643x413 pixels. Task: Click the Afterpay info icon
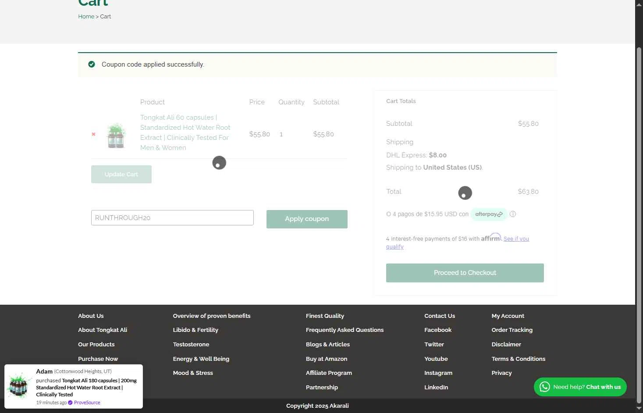[513, 214]
